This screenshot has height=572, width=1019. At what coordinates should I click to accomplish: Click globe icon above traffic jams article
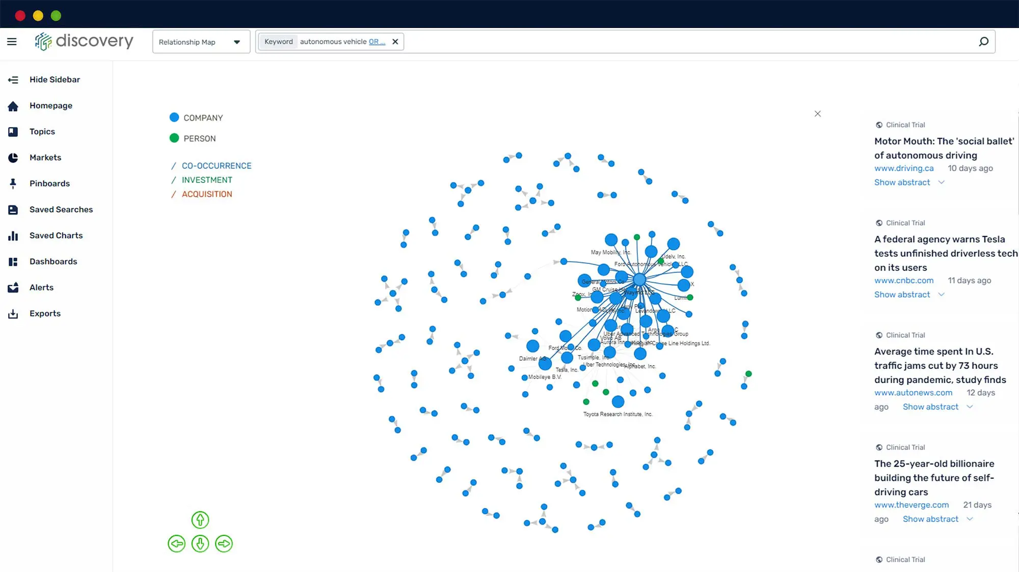click(x=879, y=335)
